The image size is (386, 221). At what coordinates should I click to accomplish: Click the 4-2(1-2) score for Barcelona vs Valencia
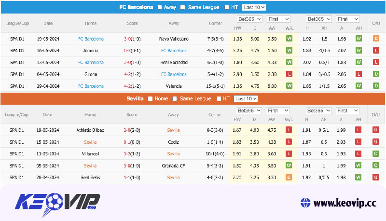(x=132, y=86)
